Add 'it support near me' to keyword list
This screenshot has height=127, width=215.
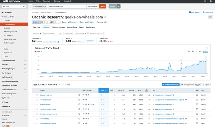click(x=79, y=95)
